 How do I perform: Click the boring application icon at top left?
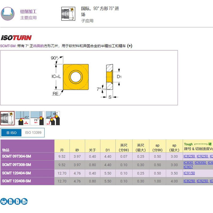(x=7, y=13)
